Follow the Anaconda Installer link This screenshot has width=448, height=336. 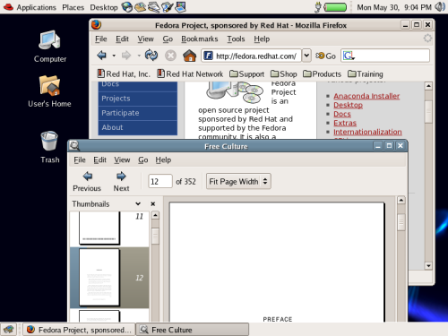coord(366,96)
